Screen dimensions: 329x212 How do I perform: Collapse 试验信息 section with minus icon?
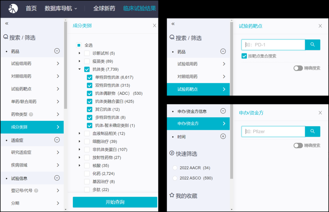coord(57,178)
